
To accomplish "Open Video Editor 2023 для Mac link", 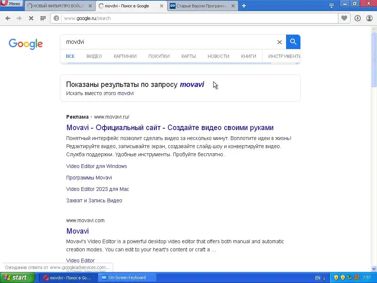I will coord(98,189).
